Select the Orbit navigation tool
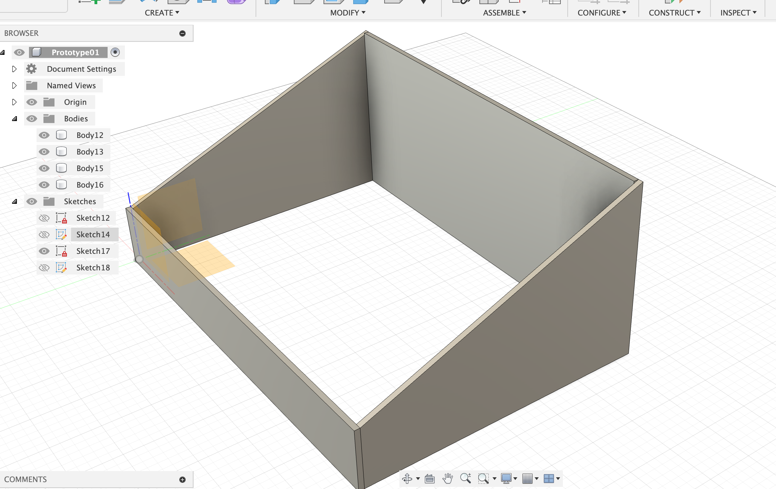 coord(407,479)
